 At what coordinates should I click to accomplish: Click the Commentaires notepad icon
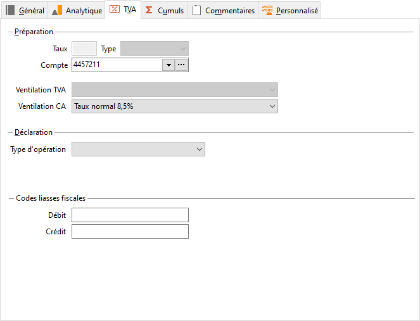coord(196,10)
